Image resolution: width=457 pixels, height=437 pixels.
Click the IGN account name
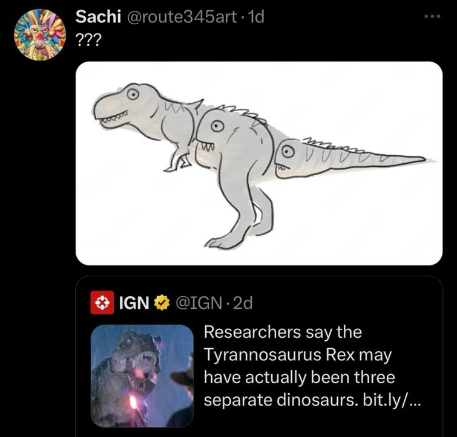[x=133, y=303]
